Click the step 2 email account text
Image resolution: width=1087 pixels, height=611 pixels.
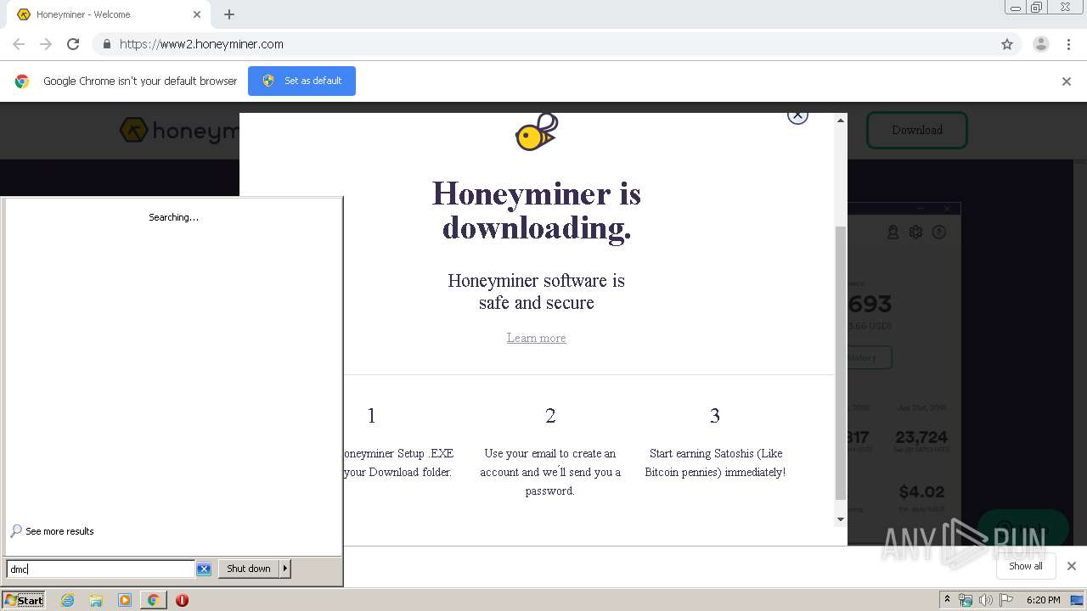[550, 472]
